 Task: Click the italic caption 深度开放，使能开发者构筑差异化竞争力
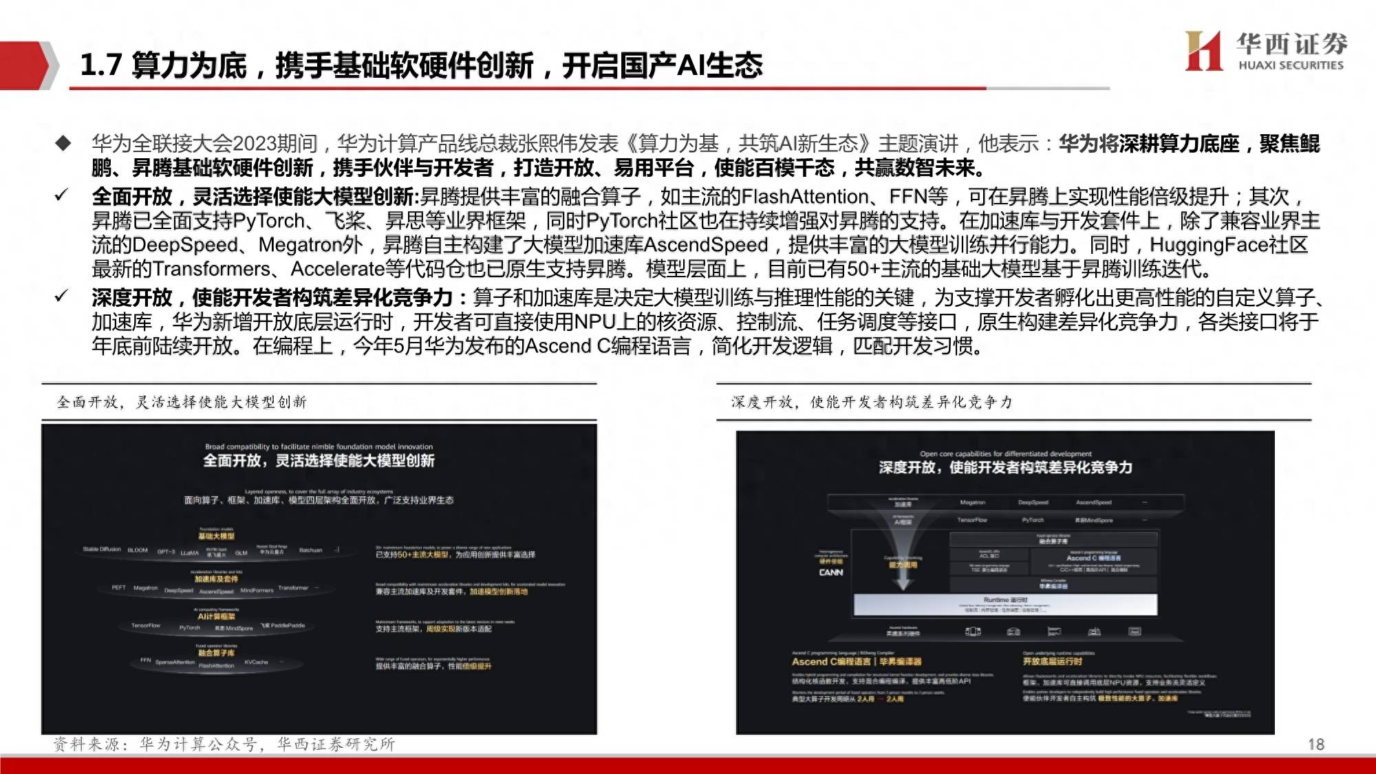coord(872,402)
